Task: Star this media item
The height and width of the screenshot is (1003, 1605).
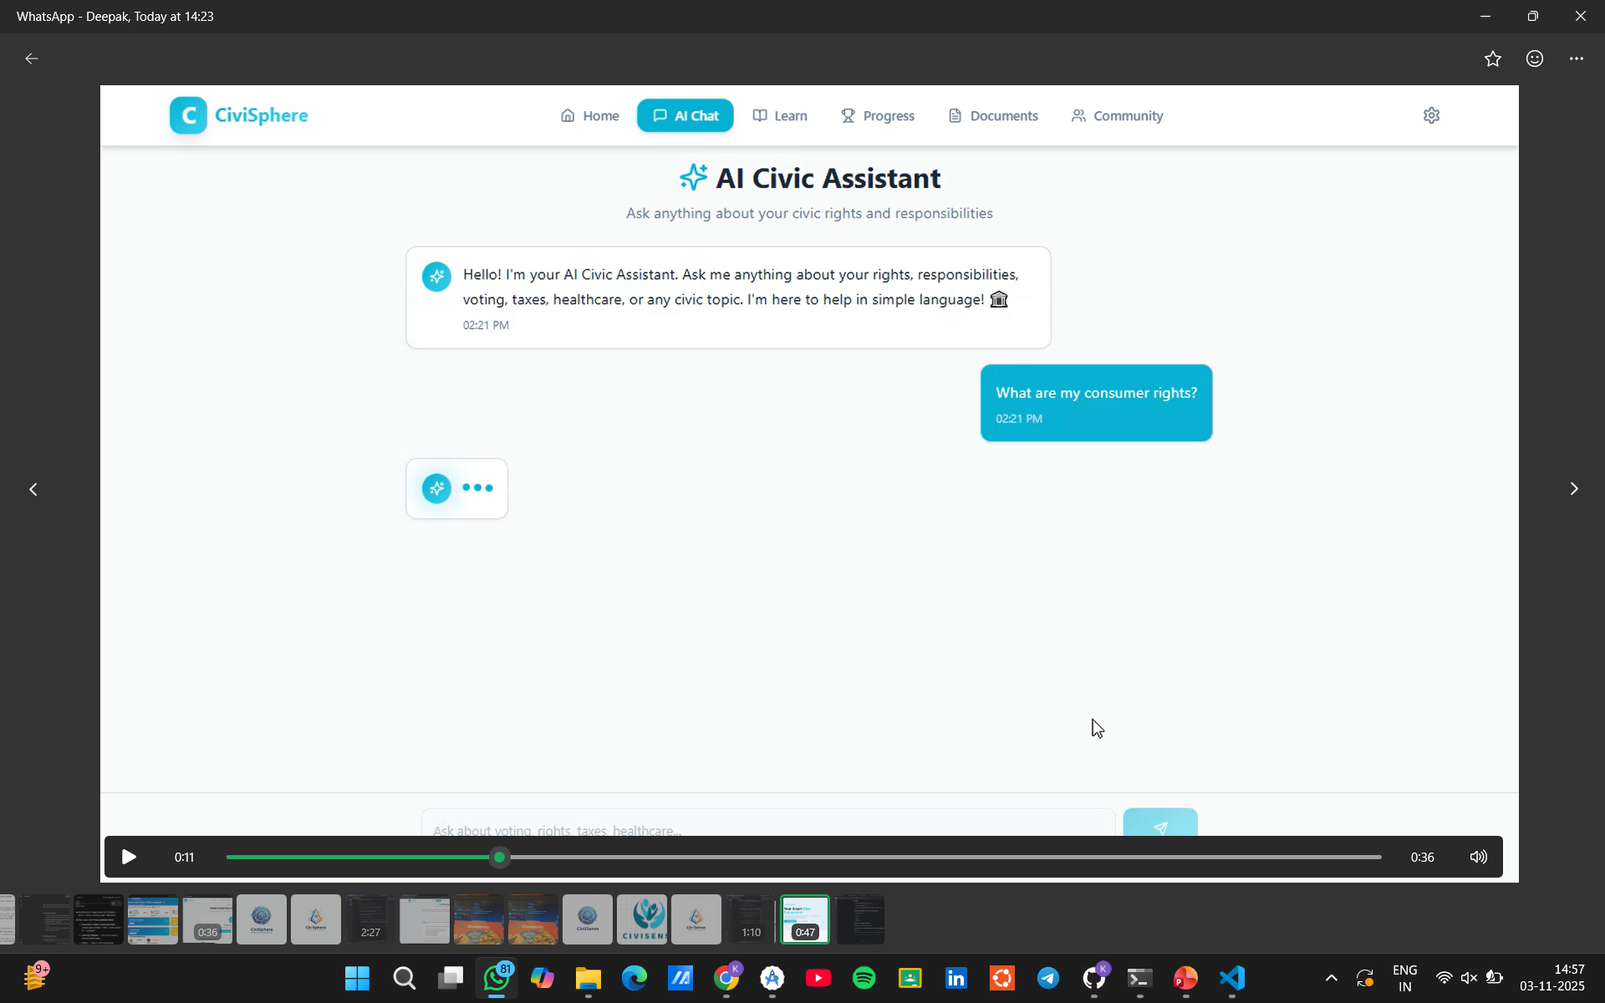Action: click(x=1492, y=59)
